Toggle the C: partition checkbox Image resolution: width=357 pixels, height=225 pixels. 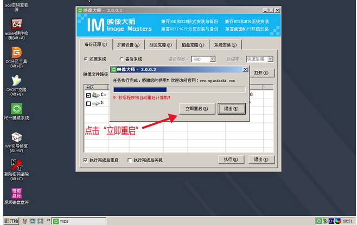pyautogui.click(x=88, y=95)
